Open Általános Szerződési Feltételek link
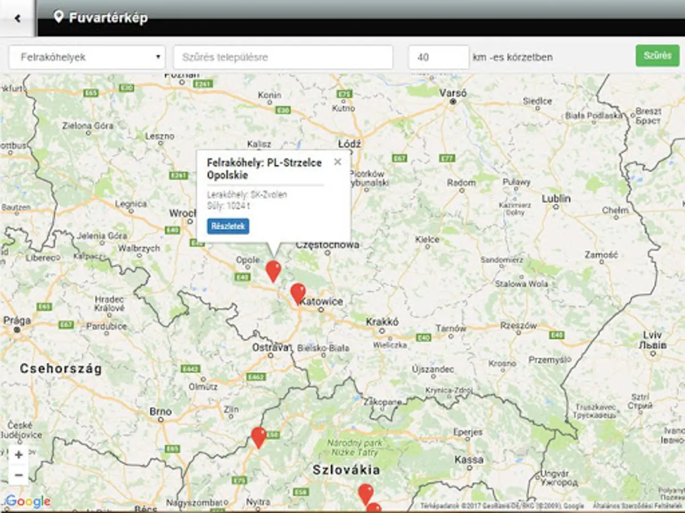The height and width of the screenshot is (513, 685). pyautogui.click(x=637, y=506)
